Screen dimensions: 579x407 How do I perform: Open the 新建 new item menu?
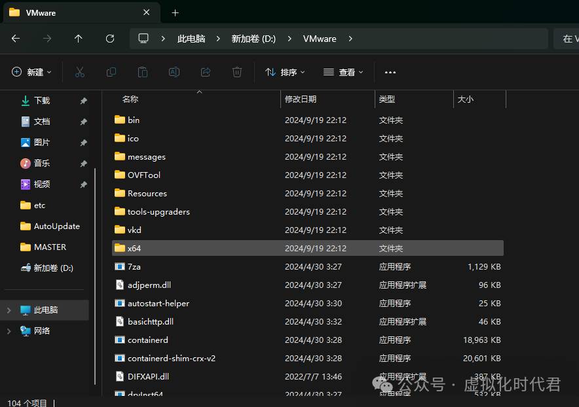[x=31, y=72]
